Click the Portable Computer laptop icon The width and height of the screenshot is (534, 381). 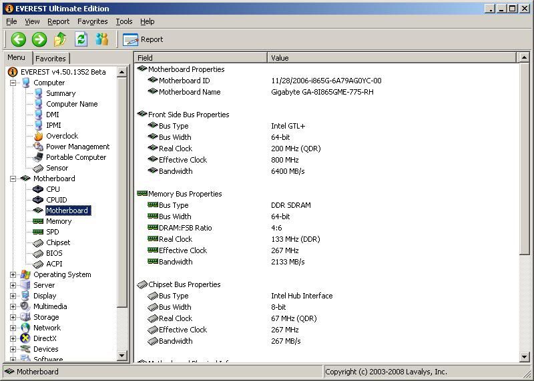point(38,157)
